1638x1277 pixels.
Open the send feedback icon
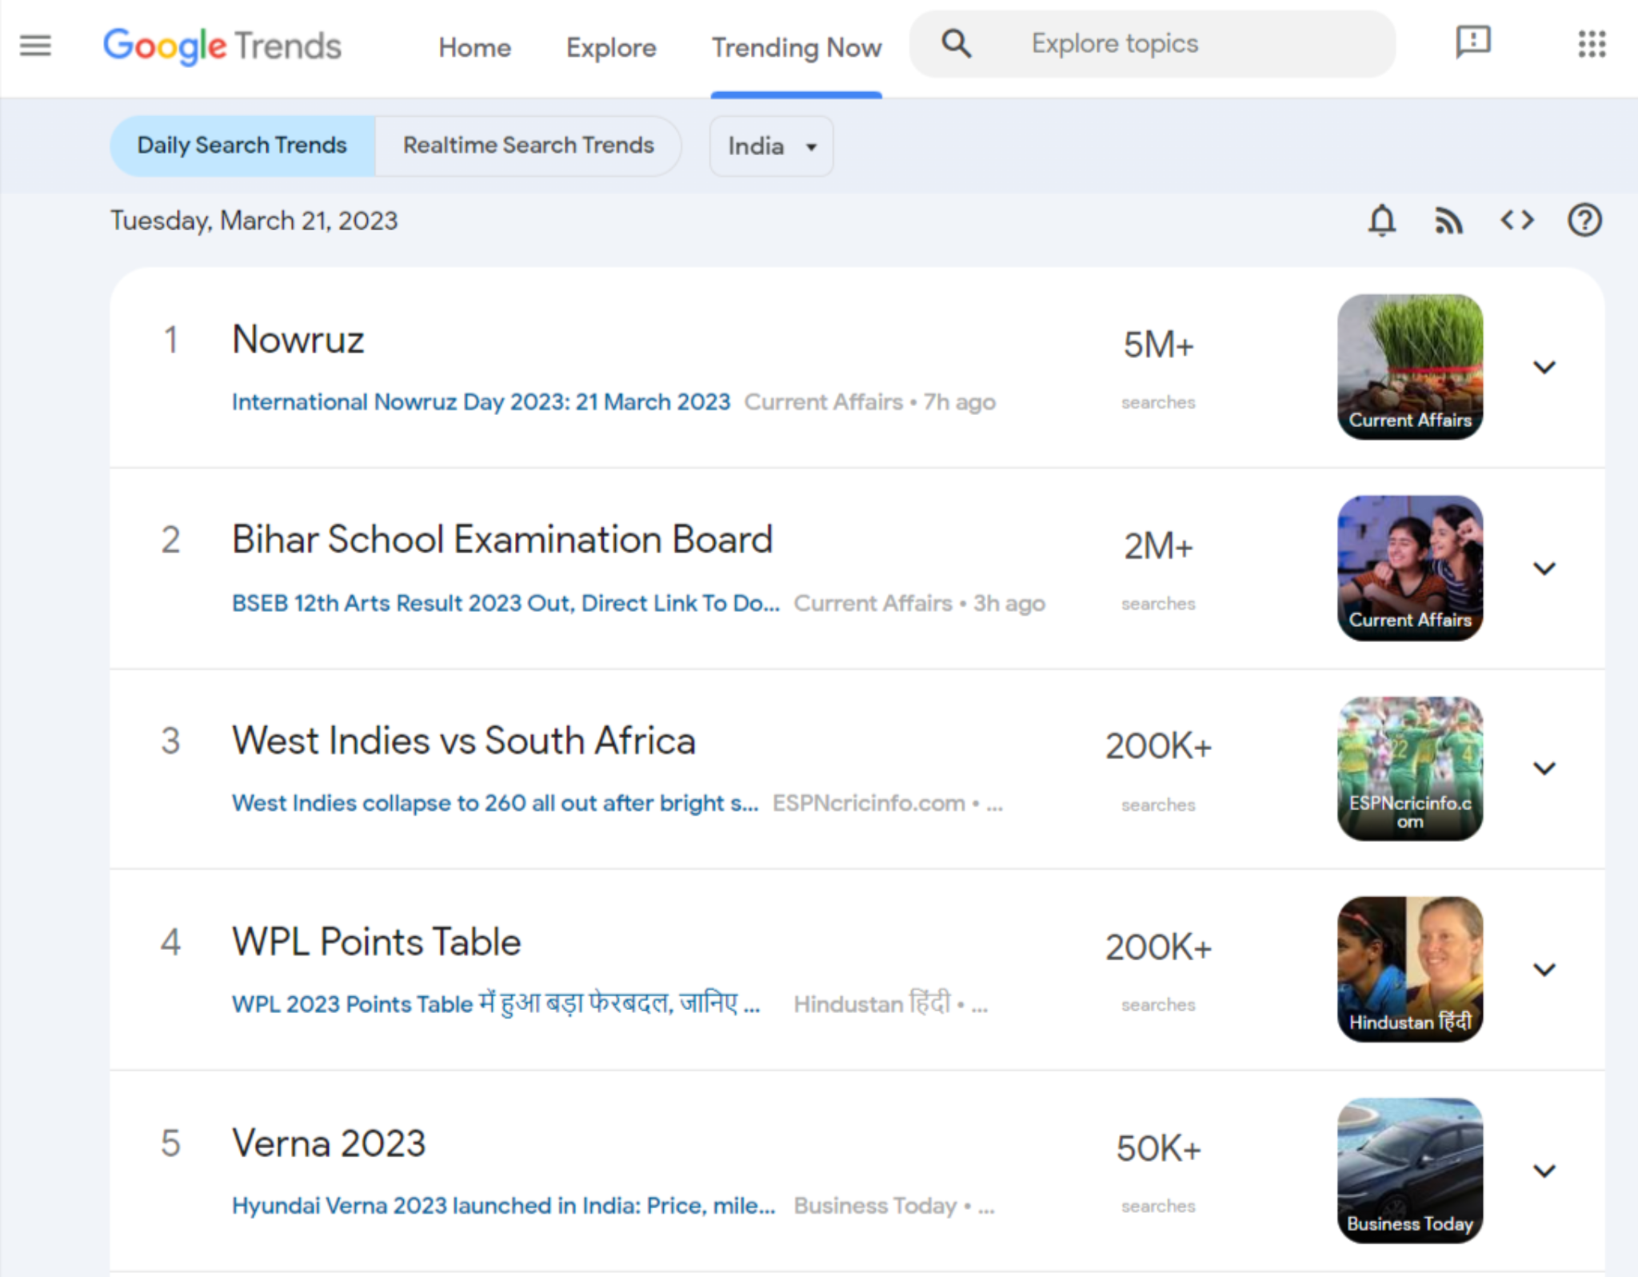[1472, 42]
